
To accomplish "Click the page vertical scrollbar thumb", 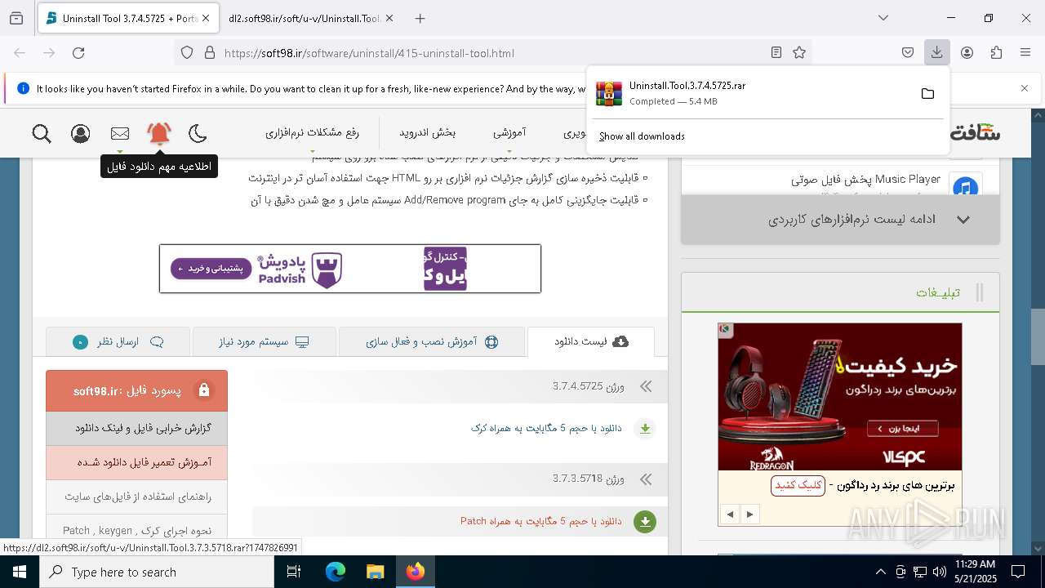I will point(1038,336).
